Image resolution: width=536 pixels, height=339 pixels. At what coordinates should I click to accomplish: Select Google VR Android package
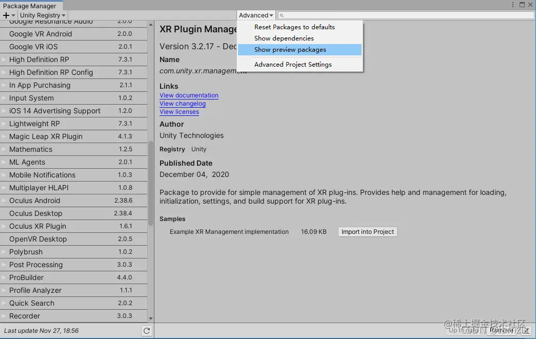point(73,34)
